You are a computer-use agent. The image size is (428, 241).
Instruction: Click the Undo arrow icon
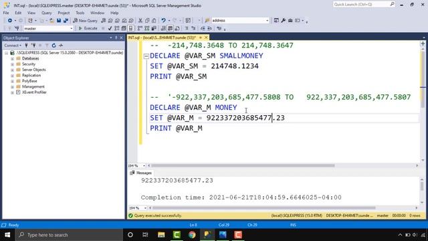(x=163, y=21)
